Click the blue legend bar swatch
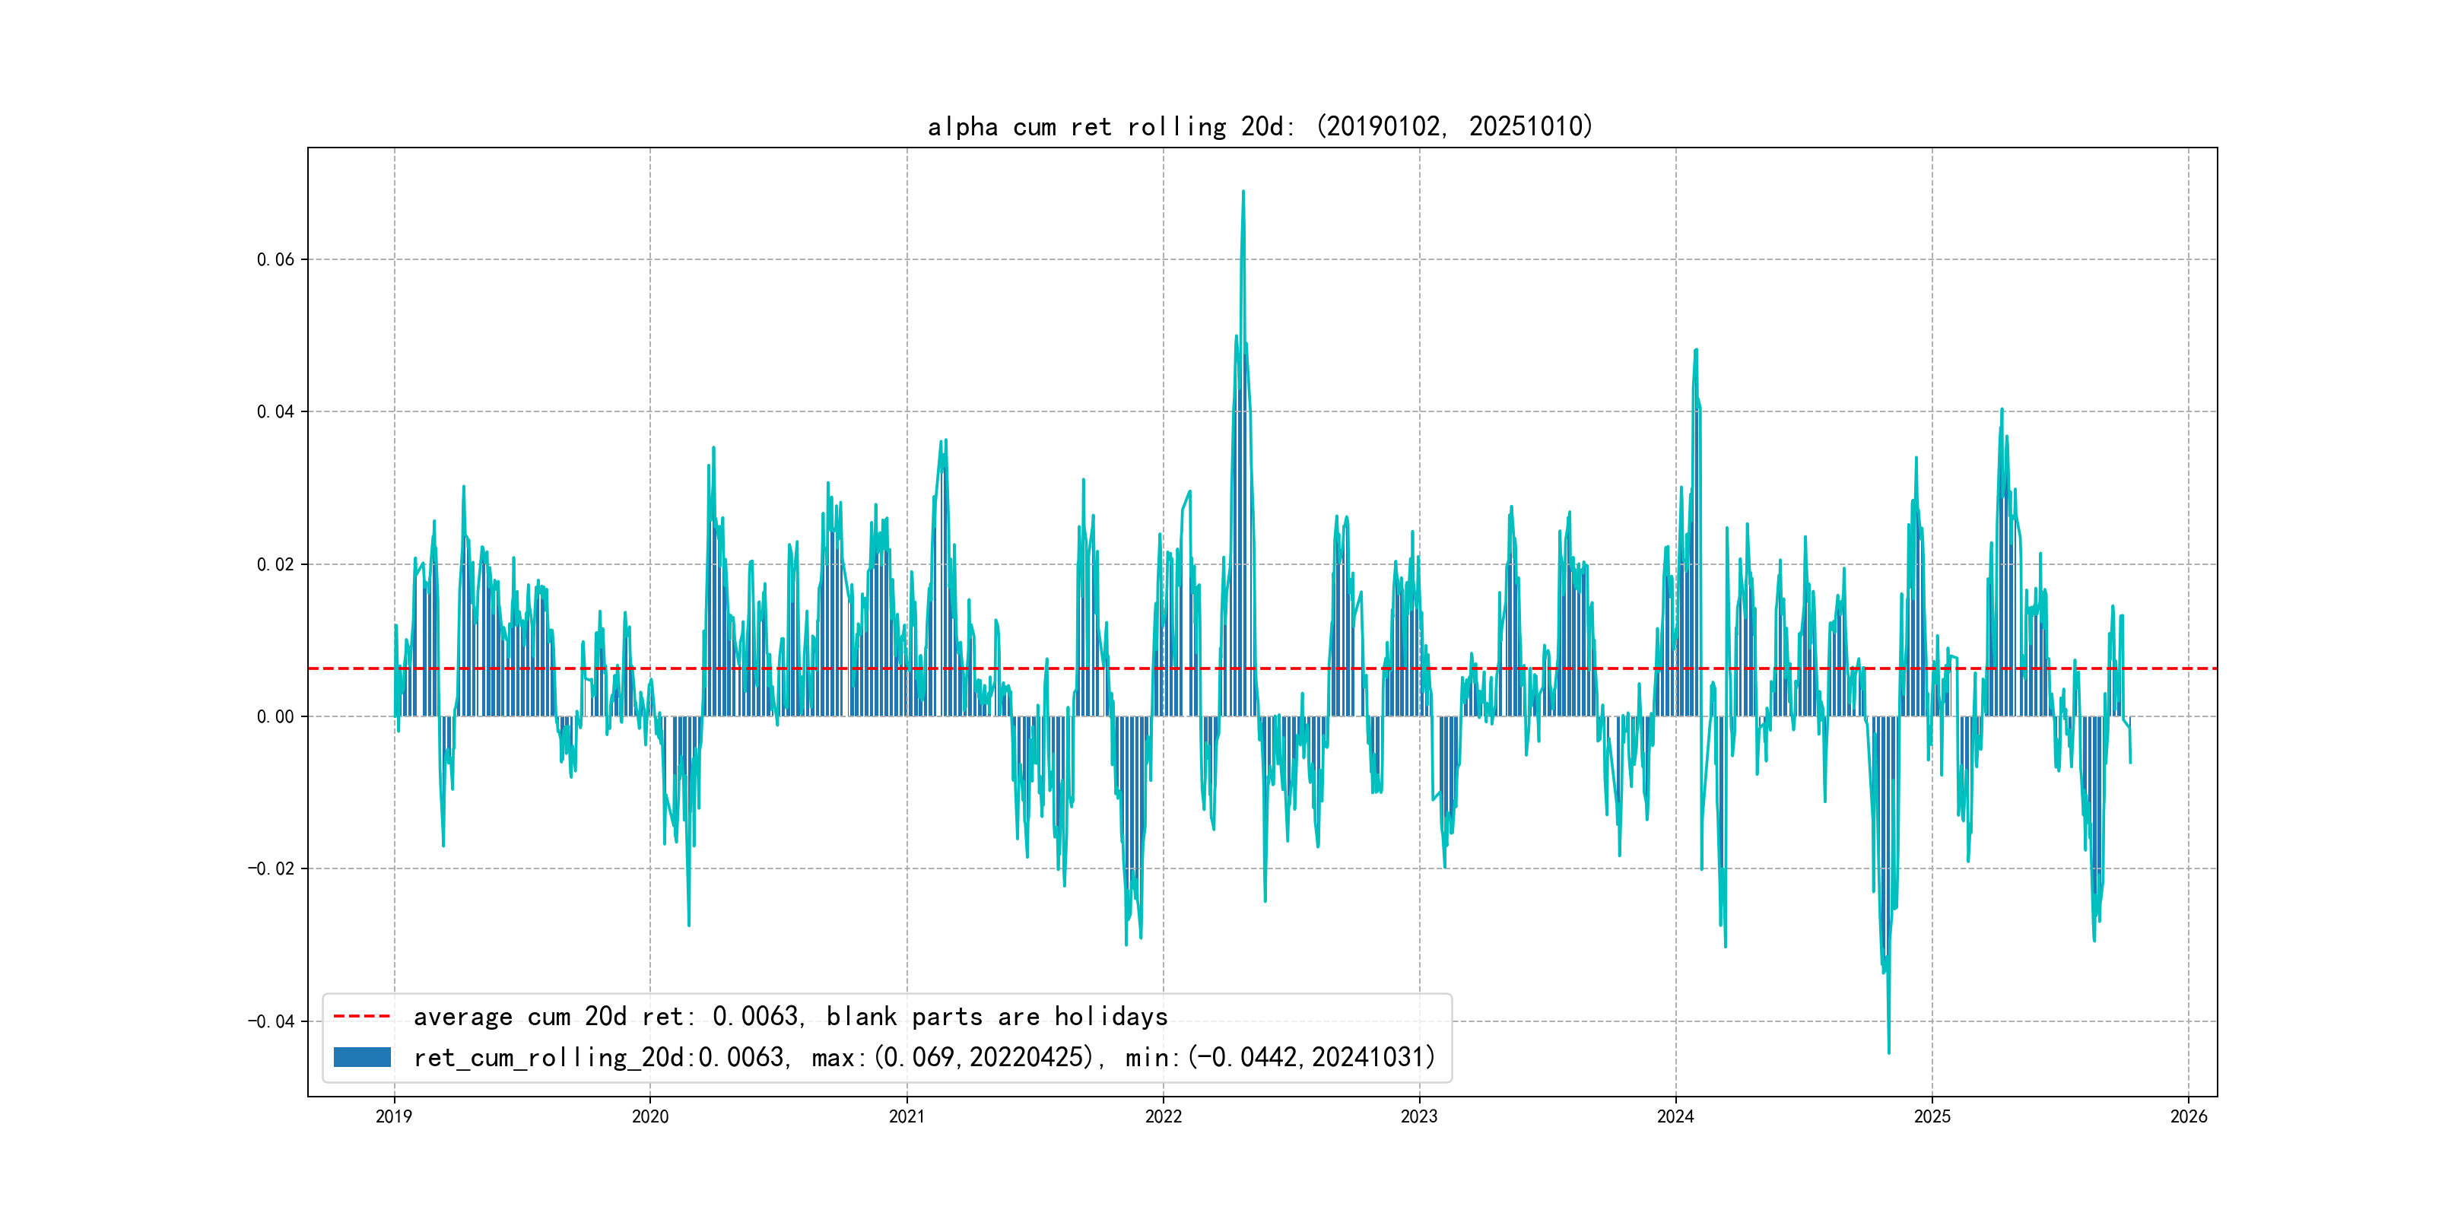This screenshot has width=2464, height=1232. point(361,1057)
